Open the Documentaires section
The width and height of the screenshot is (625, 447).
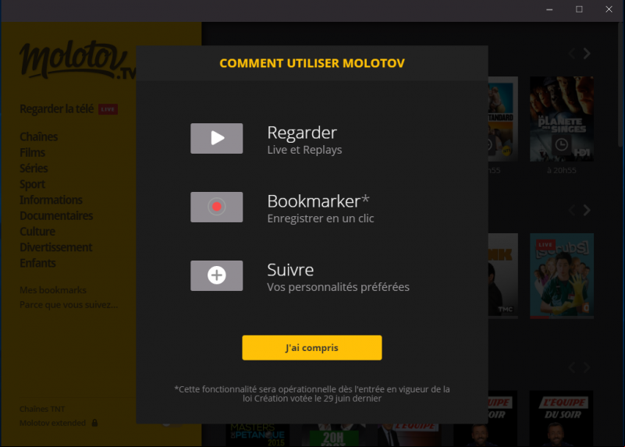click(x=56, y=215)
